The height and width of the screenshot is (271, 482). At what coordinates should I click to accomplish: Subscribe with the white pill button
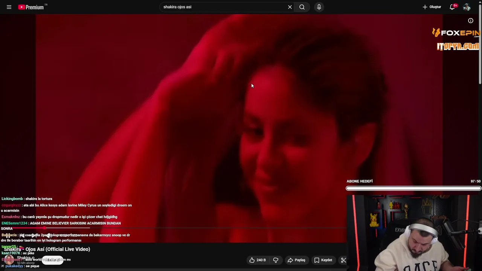[52, 260]
